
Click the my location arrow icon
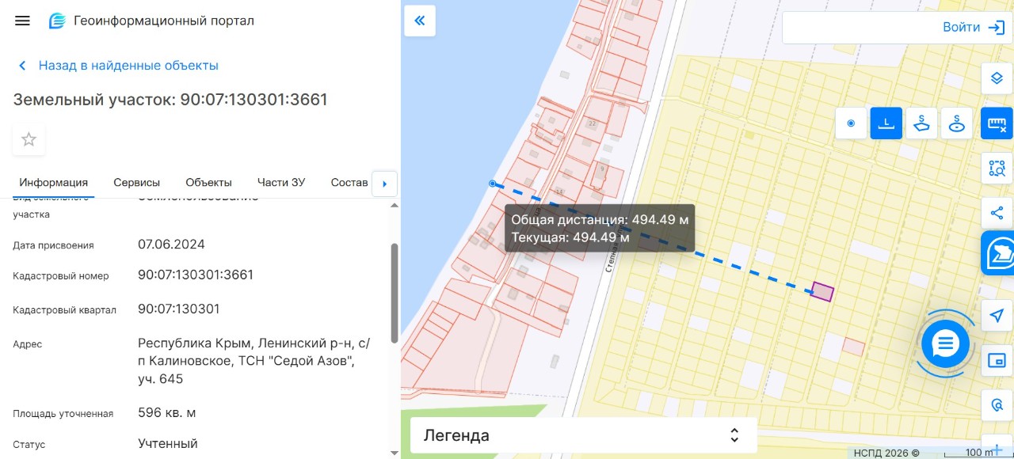(x=997, y=316)
